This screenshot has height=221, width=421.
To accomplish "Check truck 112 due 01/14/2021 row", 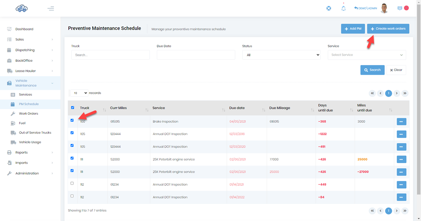I will [72, 183].
